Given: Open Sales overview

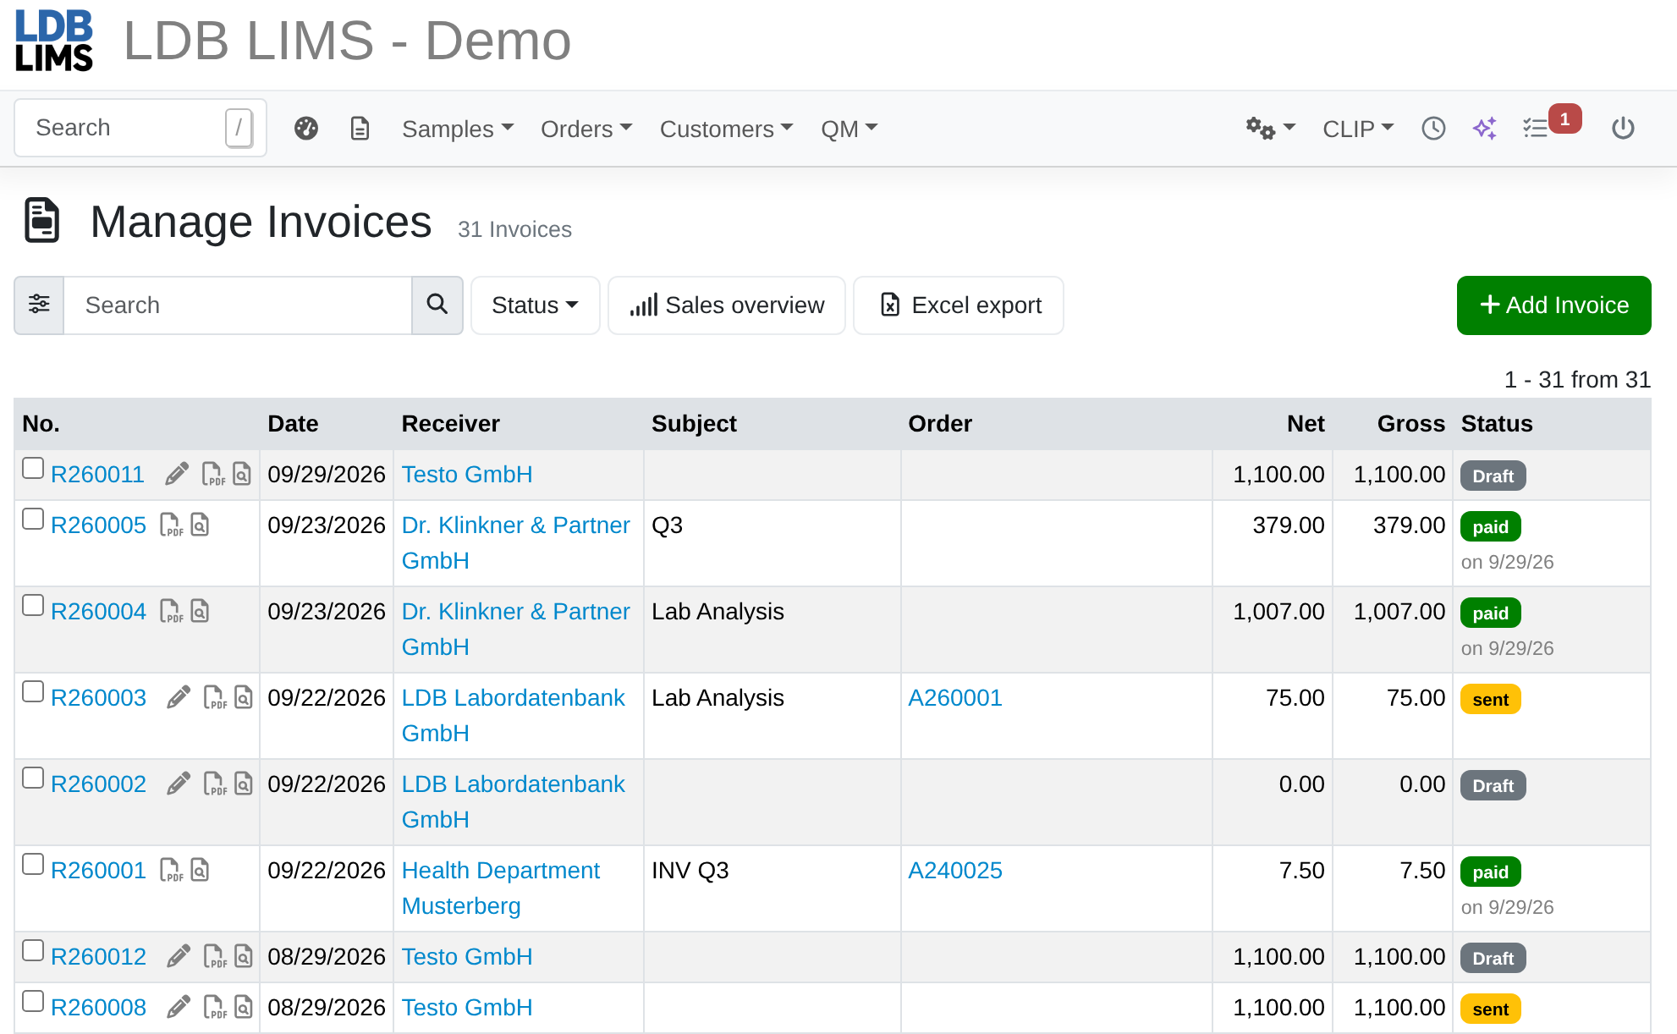Looking at the screenshot, I should [x=727, y=305].
